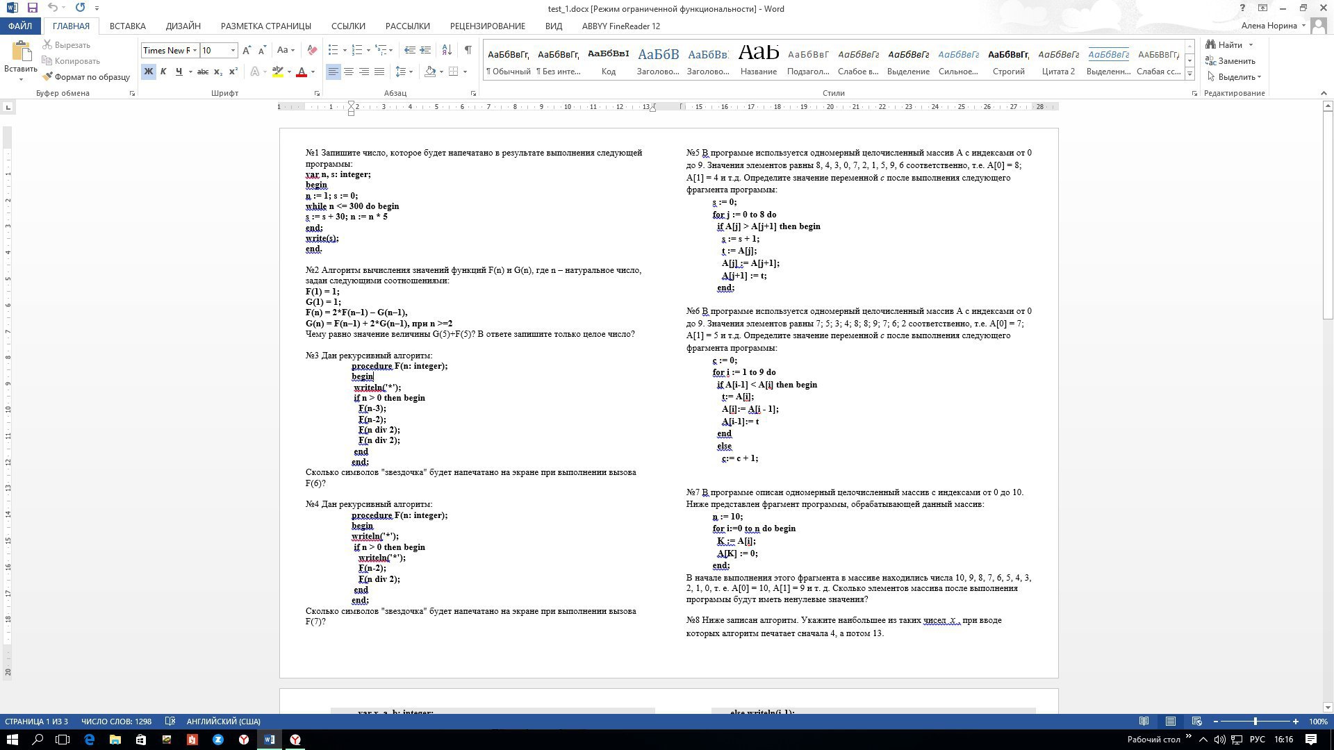Click the Grow Font icon
The image size is (1334, 750).
tap(247, 50)
